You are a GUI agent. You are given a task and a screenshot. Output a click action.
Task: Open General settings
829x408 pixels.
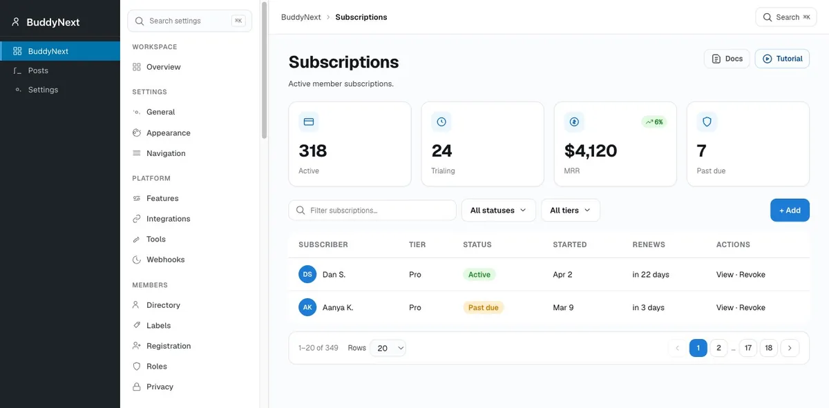[x=160, y=112]
